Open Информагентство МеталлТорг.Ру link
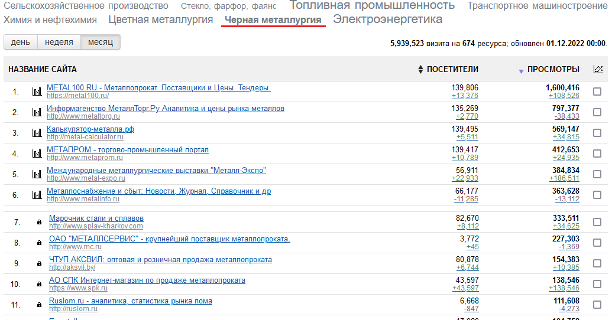Image resolution: width=612 pixels, height=320 pixels. point(166,109)
